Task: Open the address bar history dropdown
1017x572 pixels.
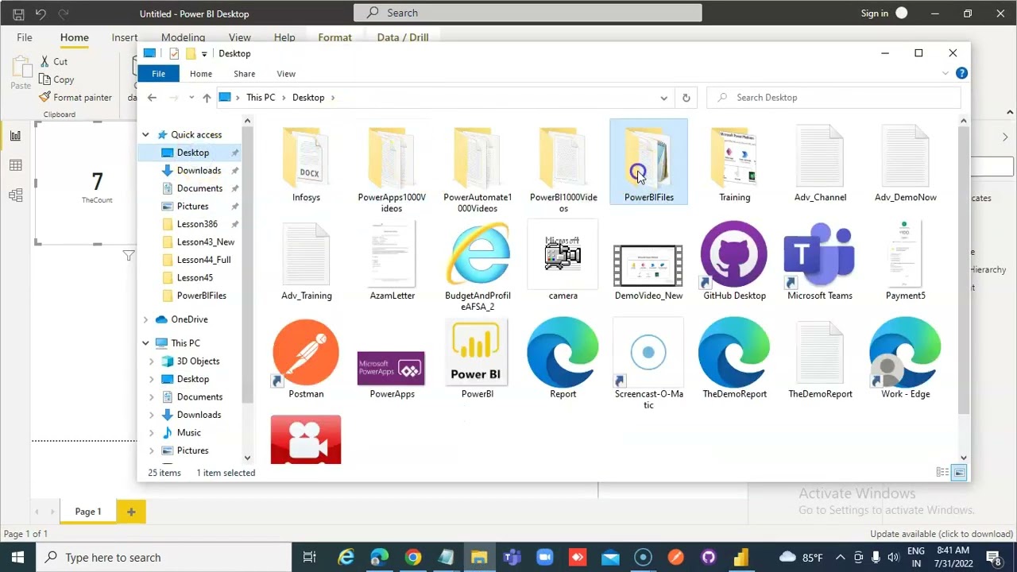Action: [663, 98]
